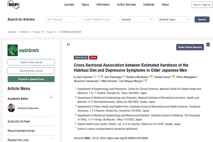Open author Shuichiro Yamamoto link
This screenshot has width=213, height=142.
coord(86,81)
